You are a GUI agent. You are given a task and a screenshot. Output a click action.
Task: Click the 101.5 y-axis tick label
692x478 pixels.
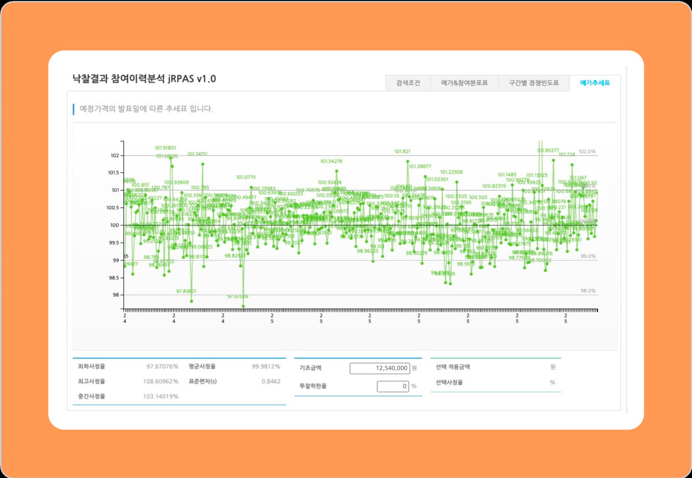(112, 173)
